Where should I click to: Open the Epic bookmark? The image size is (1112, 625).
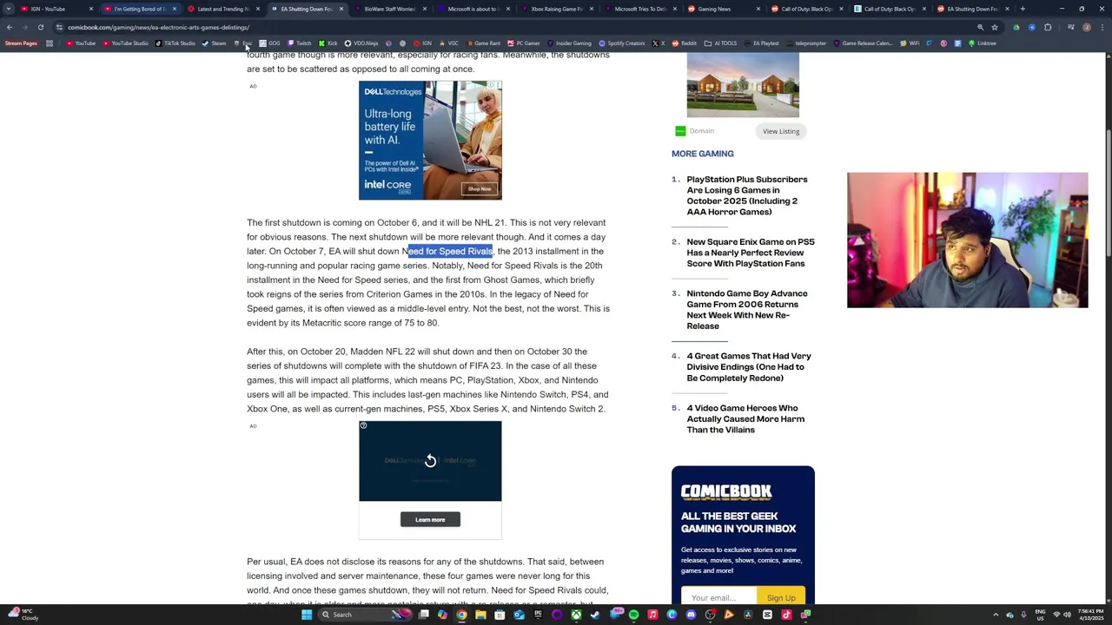coord(243,43)
